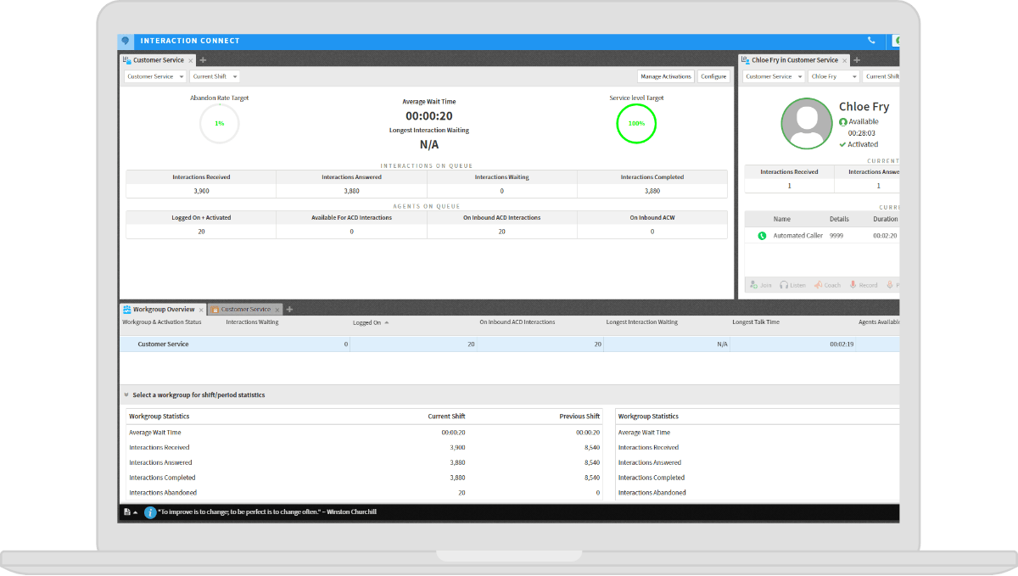This screenshot has width=1018, height=576.
Task: Click the Interactions Answered value 3,880 in the queue table
Action: pos(352,191)
